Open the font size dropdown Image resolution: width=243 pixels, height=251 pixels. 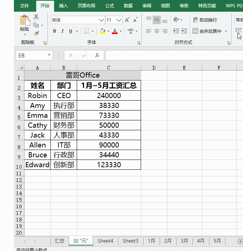point(119,20)
